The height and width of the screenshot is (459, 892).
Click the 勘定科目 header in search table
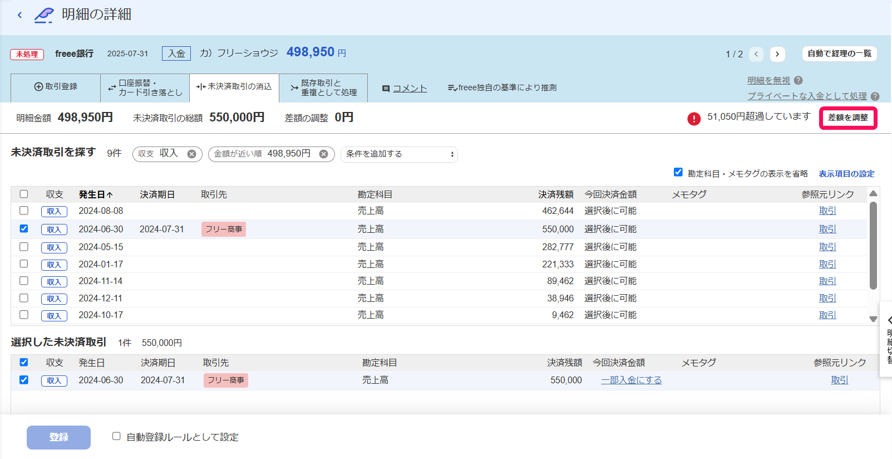coord(375,194)
